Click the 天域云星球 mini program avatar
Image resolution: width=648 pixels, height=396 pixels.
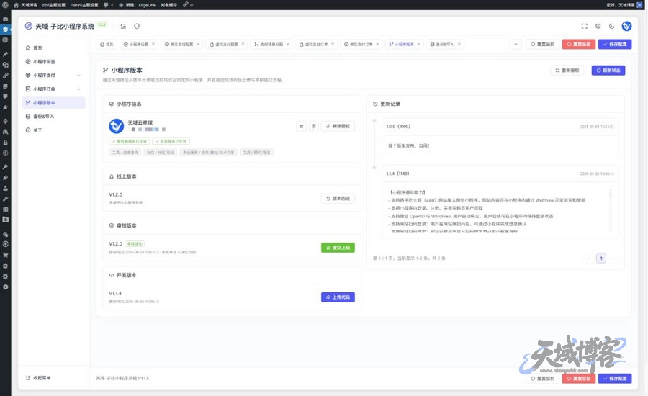point(117,126)
